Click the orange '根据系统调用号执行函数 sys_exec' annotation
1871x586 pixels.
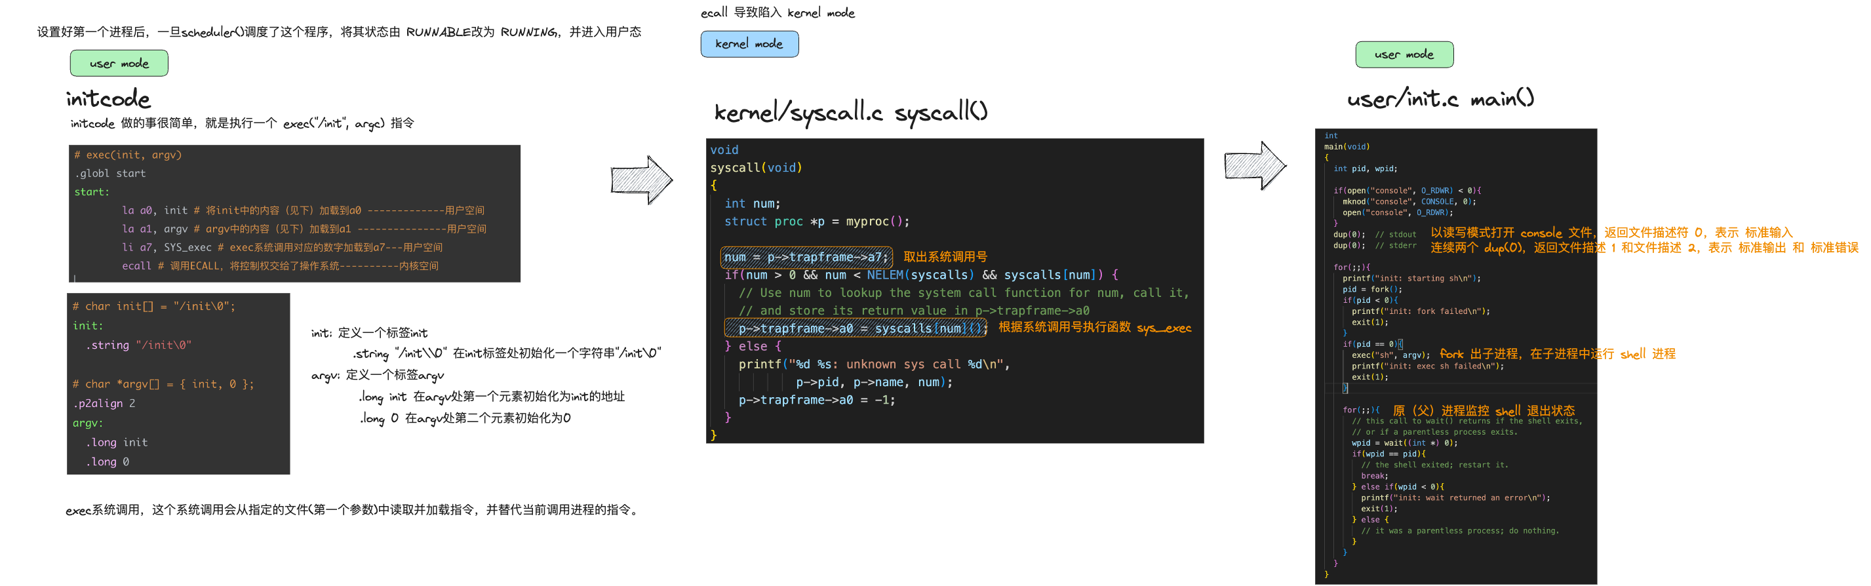(x=1095, y=328)
